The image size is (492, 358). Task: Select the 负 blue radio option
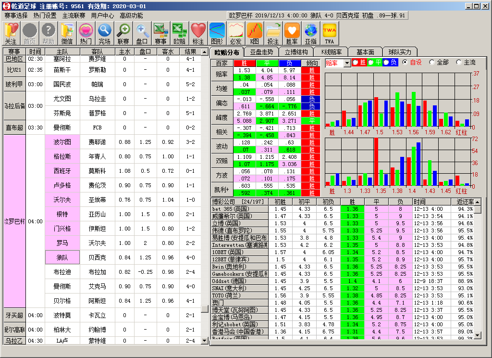[386, 62]
